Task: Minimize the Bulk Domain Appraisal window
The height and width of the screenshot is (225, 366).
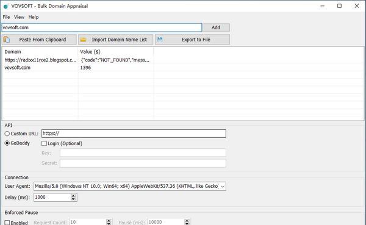Action: 322,6
